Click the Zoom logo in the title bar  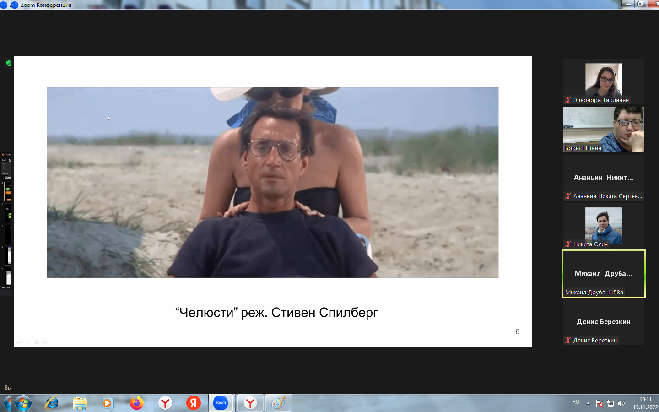(14, 5)
